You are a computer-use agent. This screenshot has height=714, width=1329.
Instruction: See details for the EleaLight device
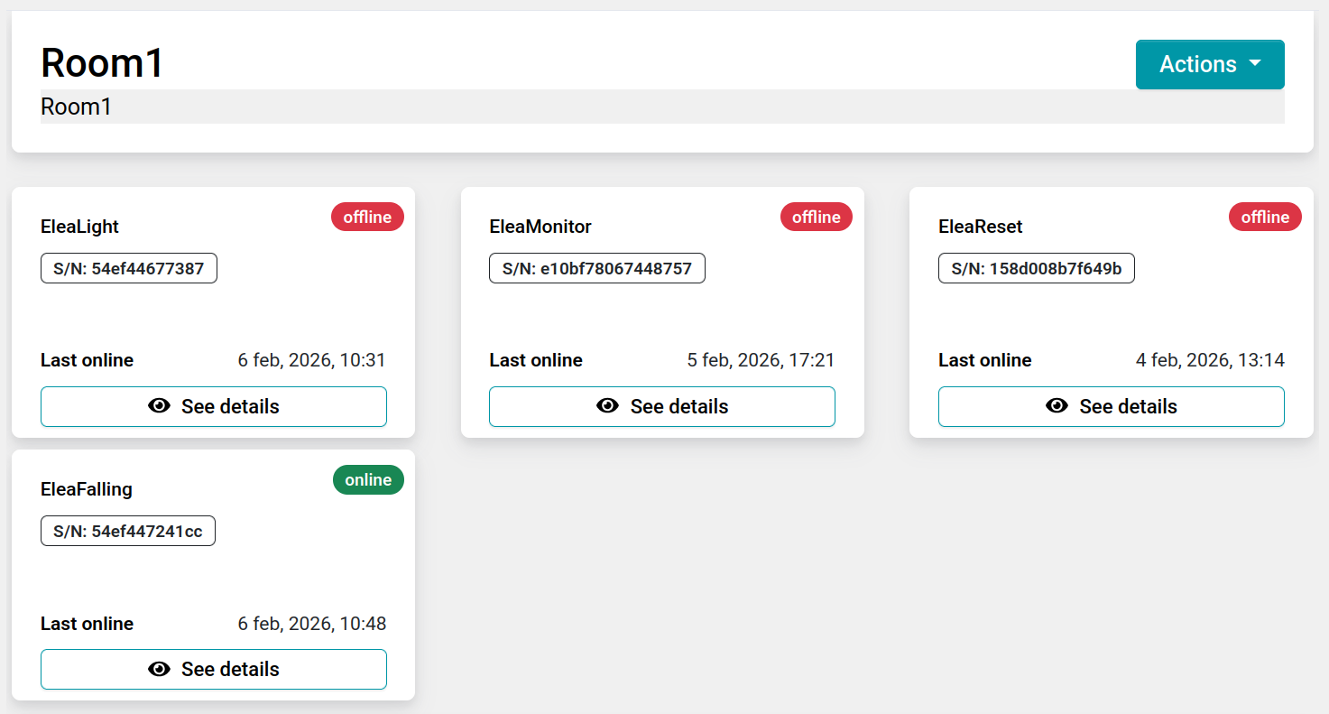(x=214, y=406)
